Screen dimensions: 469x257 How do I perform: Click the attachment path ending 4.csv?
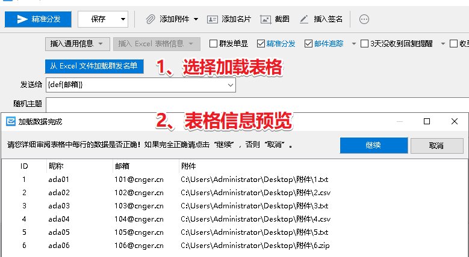pos(255,219)
